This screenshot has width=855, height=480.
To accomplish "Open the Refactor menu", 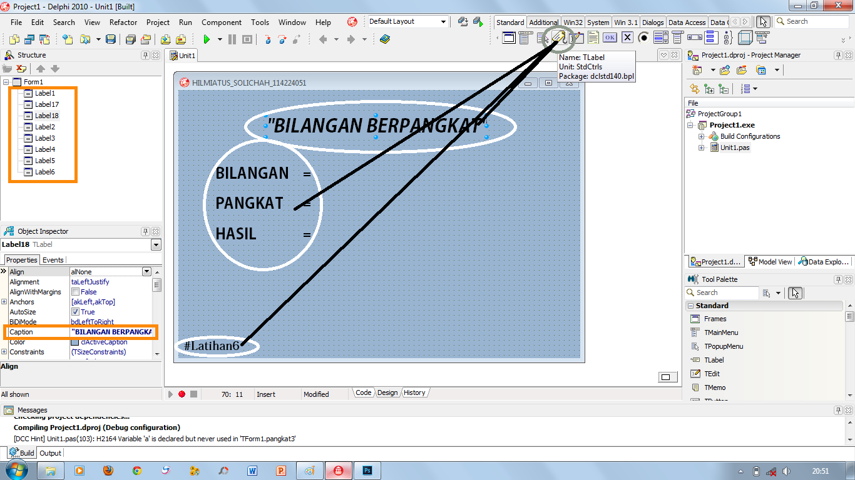I will coord(123,22).
